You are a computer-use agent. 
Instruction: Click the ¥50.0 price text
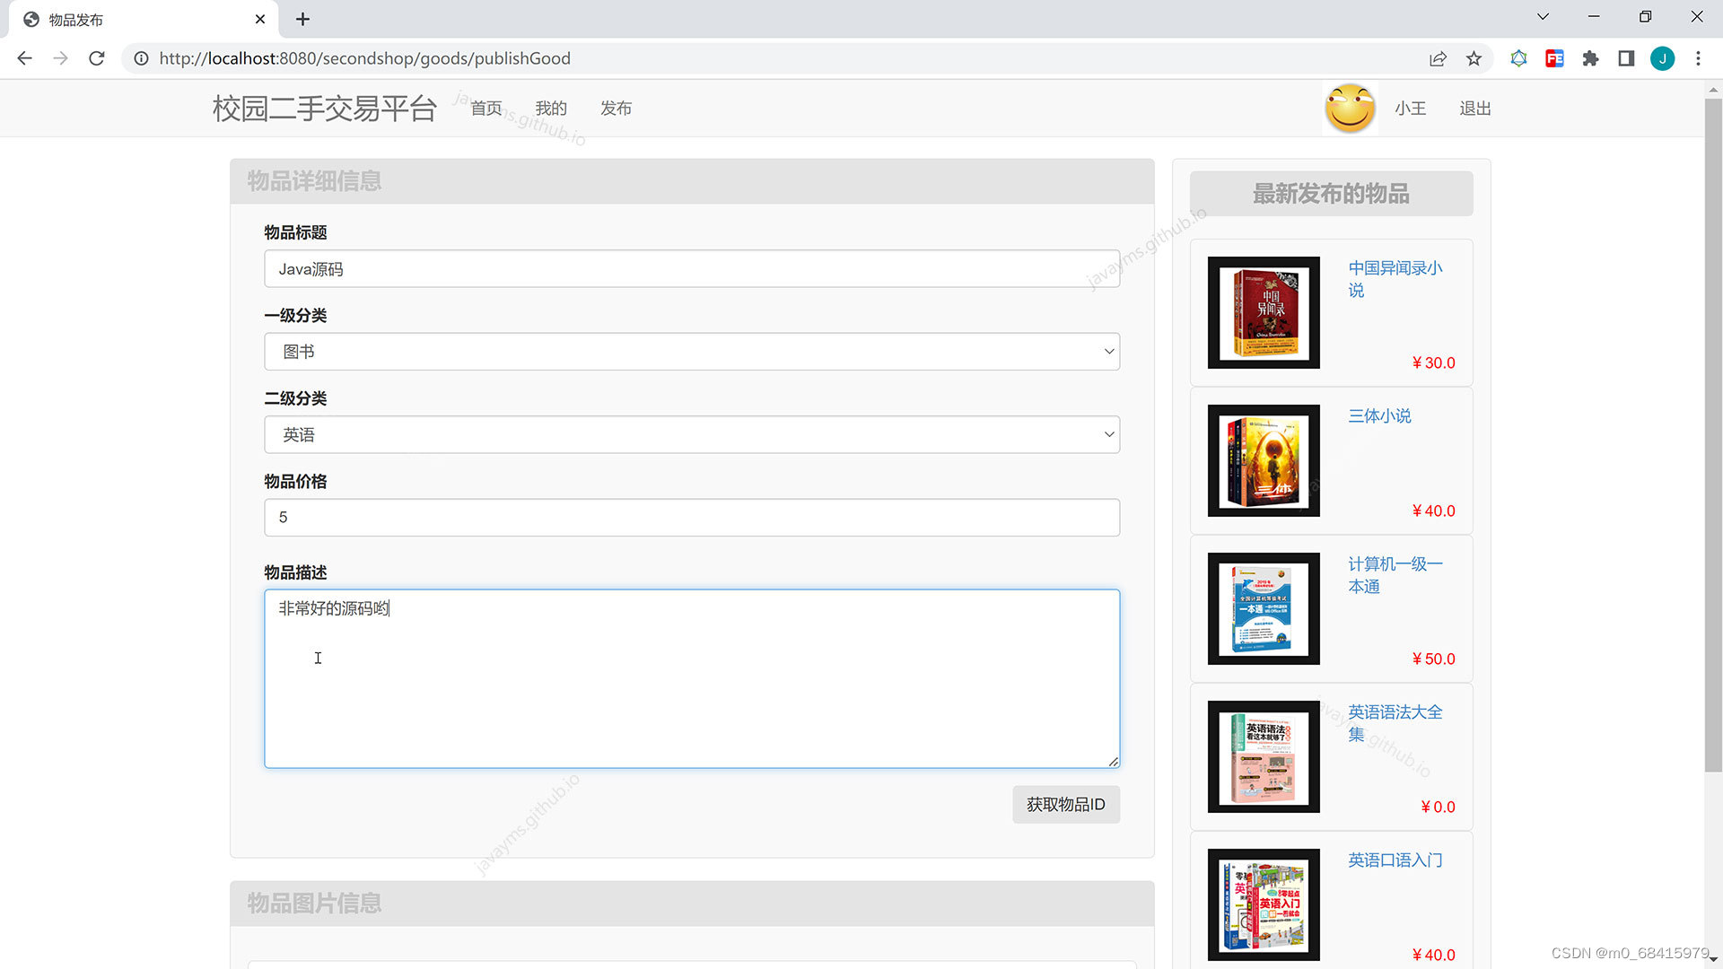point(1433,659)
